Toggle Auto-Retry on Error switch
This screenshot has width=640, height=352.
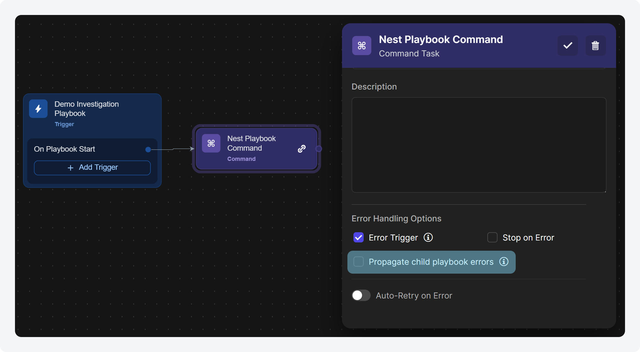361,295
